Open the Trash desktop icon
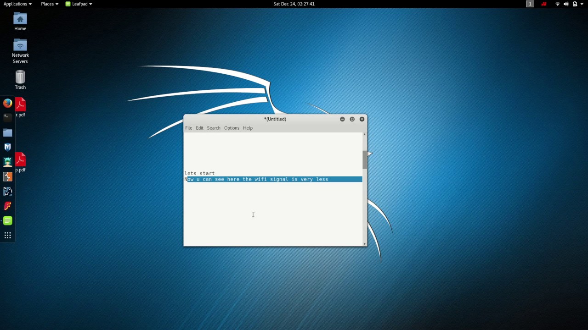The image size is (588, 330). 20,80
